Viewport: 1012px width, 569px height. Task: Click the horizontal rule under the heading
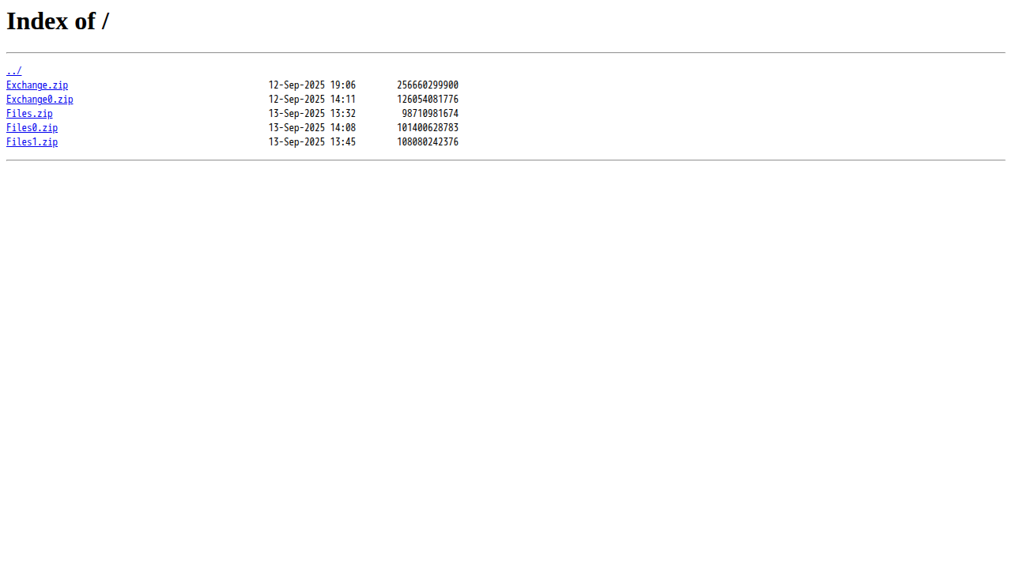(x=506, y=53)
